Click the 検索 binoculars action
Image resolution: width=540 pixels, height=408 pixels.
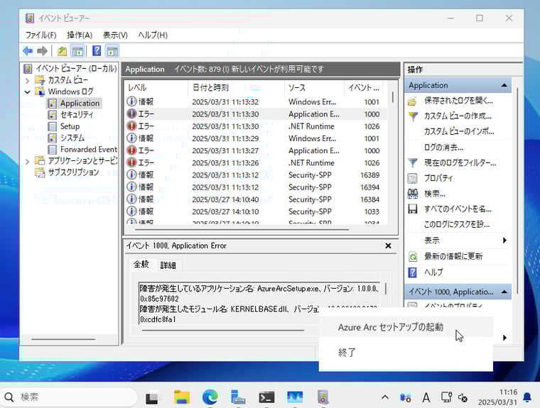(x=413, y=194)
